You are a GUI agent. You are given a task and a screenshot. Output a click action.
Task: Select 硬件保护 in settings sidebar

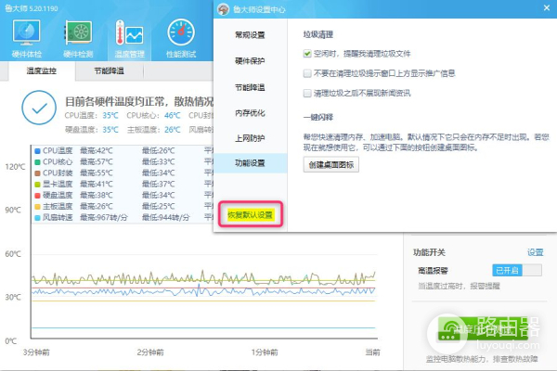click(250, 61)
